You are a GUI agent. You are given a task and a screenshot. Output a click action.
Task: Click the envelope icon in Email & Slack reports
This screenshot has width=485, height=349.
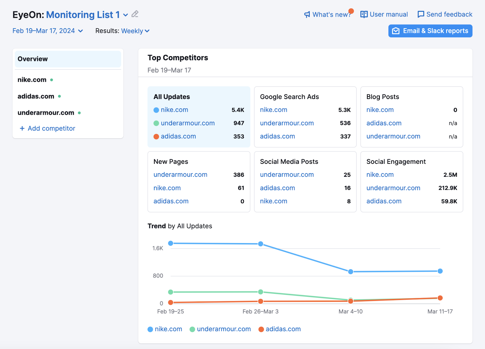pyautogui.click(x=396, y=31)
